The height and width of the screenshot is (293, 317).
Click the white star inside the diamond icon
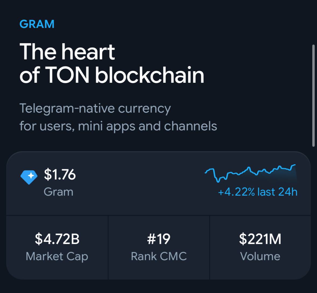click(x=31, y=176)
